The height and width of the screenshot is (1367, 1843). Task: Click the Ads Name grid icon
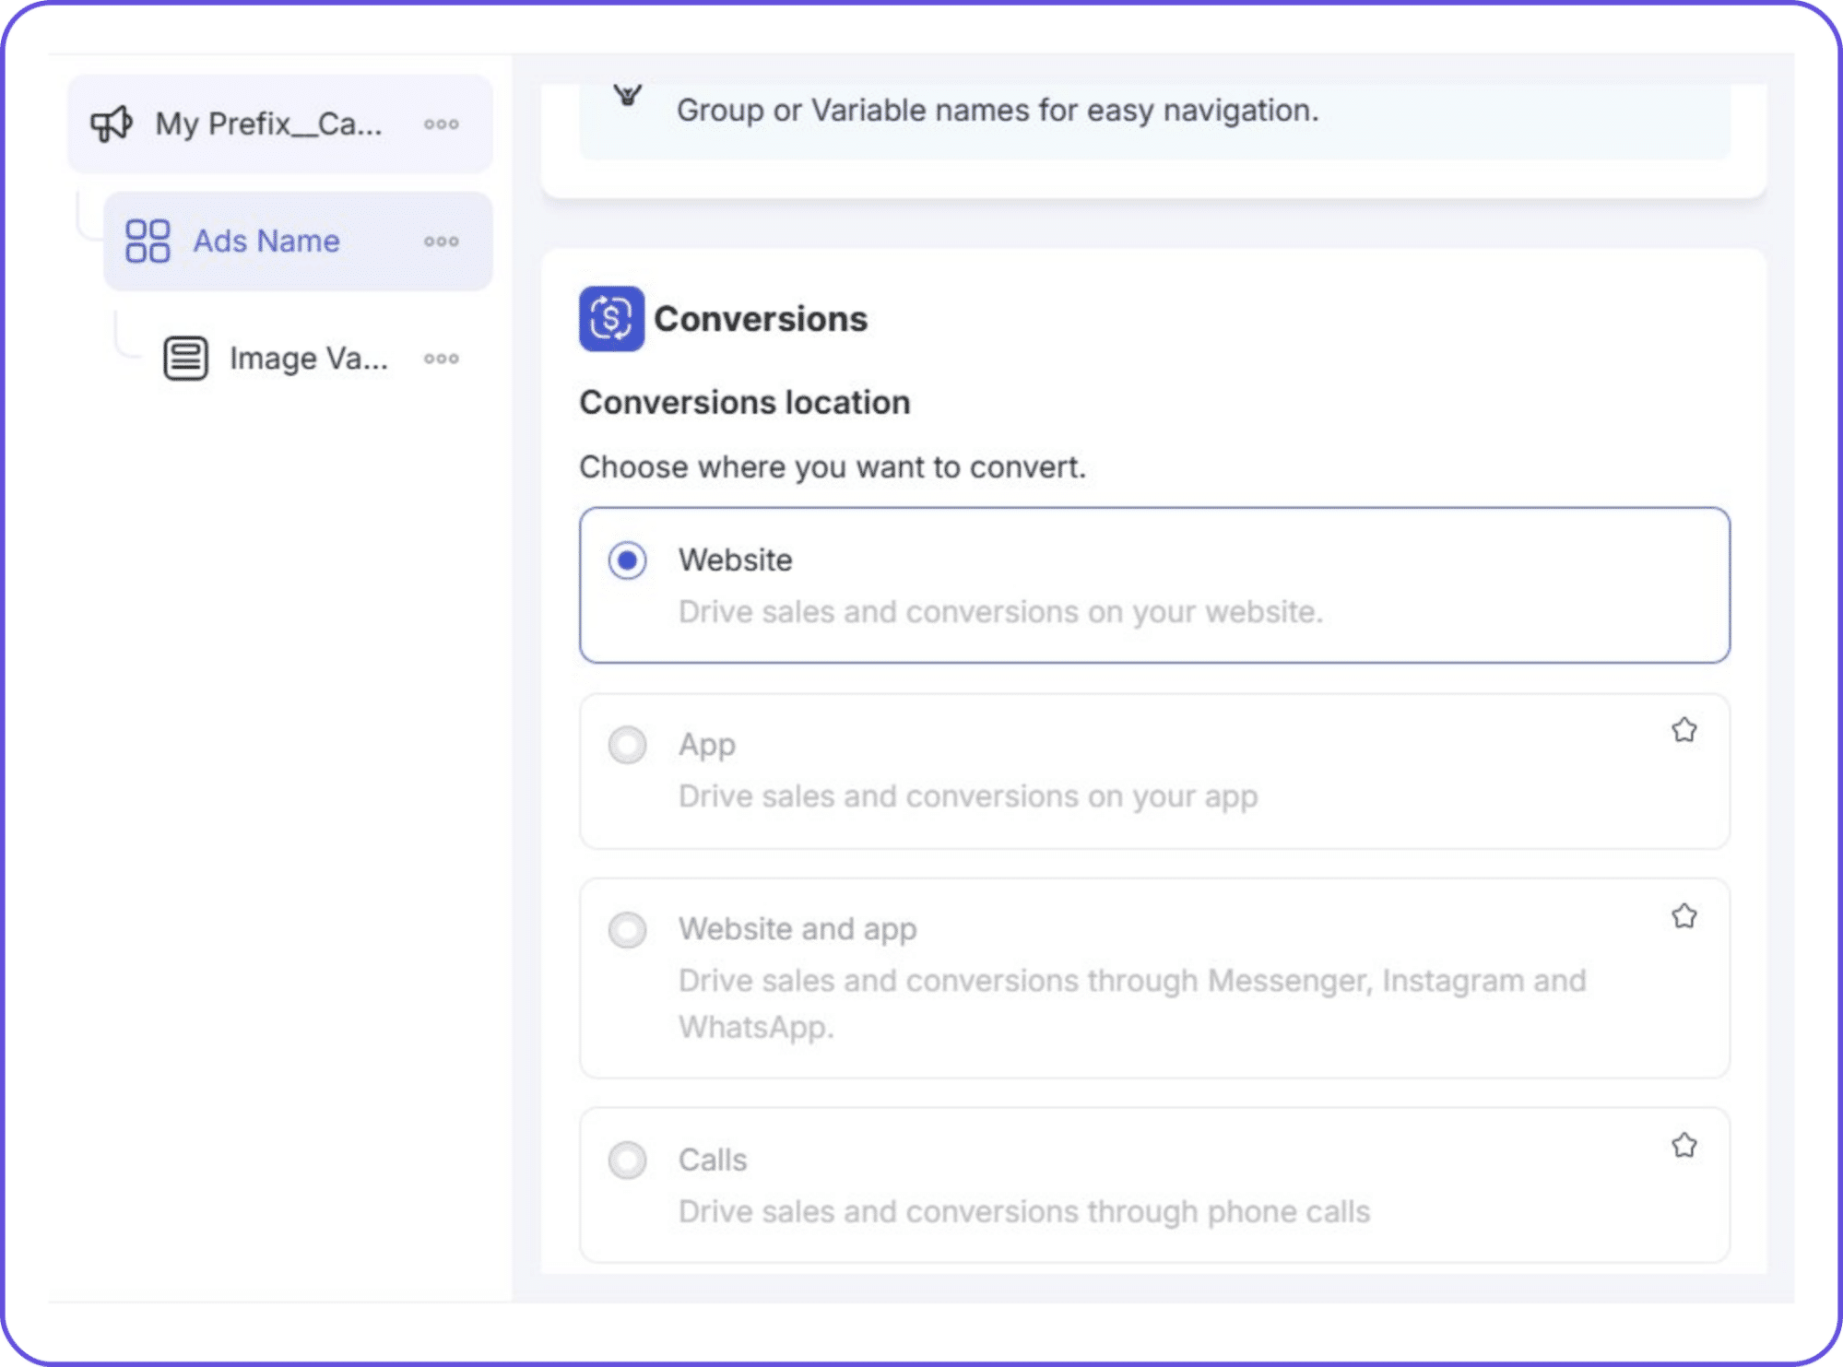tap(148, 241)
